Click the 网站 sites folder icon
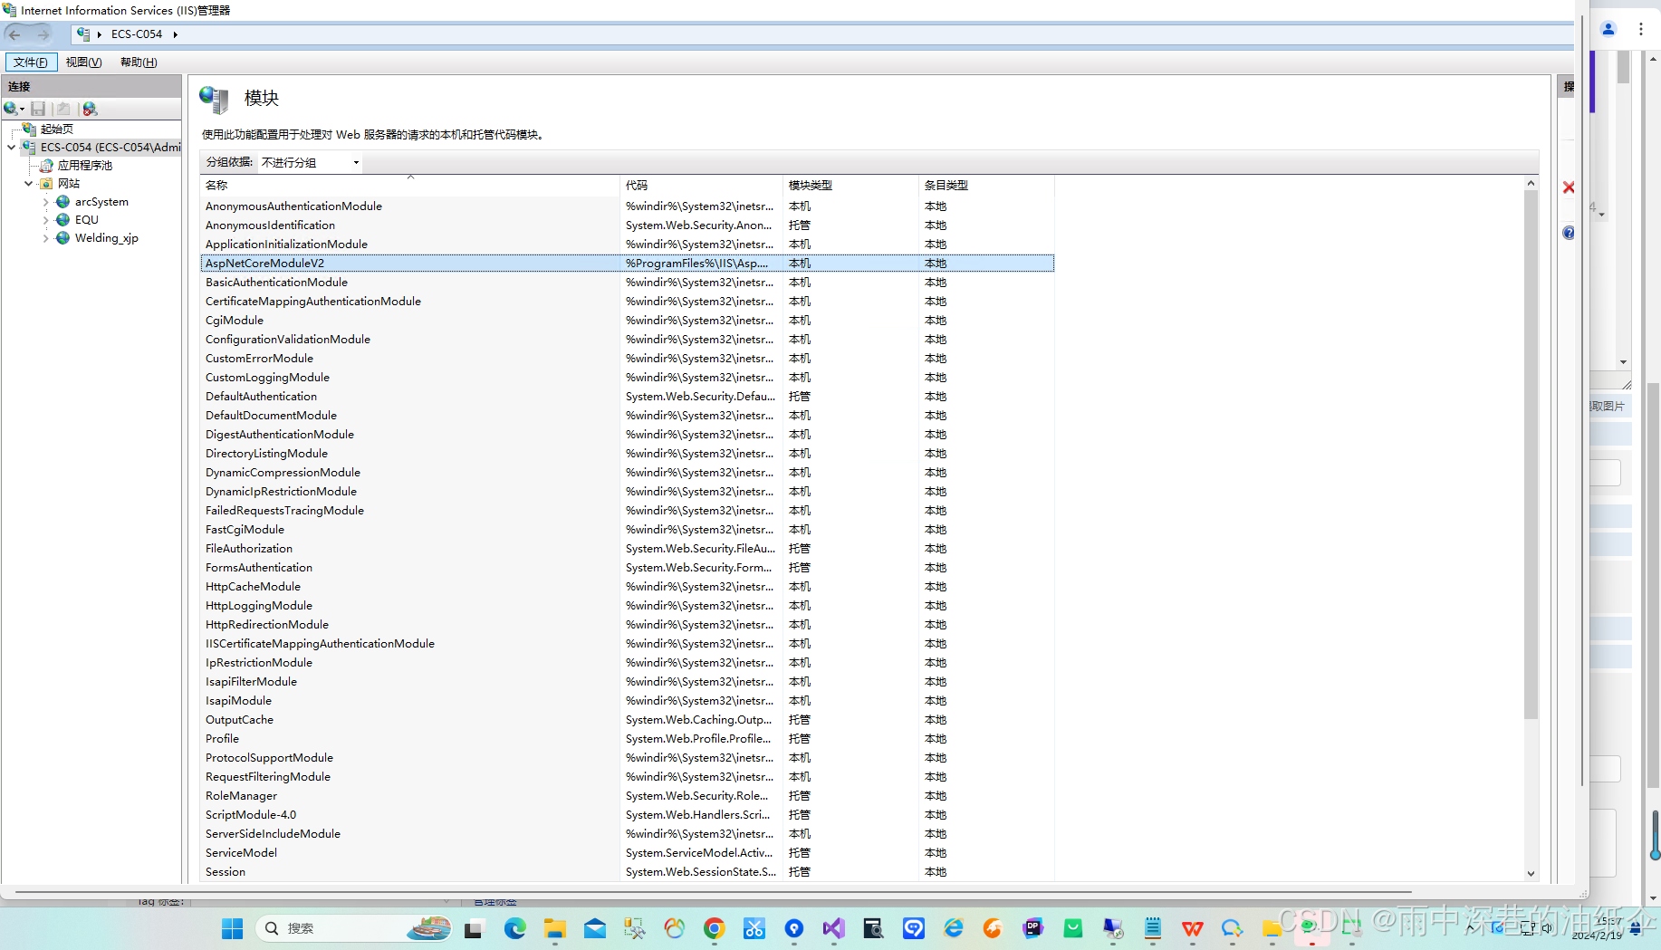The height and width of the screenshot is (950, 1661). tap(46, 183)
